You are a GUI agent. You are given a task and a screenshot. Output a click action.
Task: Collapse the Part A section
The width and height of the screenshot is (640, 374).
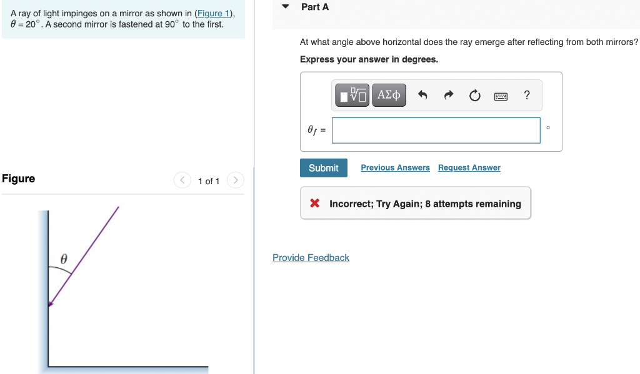pos(286,6)
